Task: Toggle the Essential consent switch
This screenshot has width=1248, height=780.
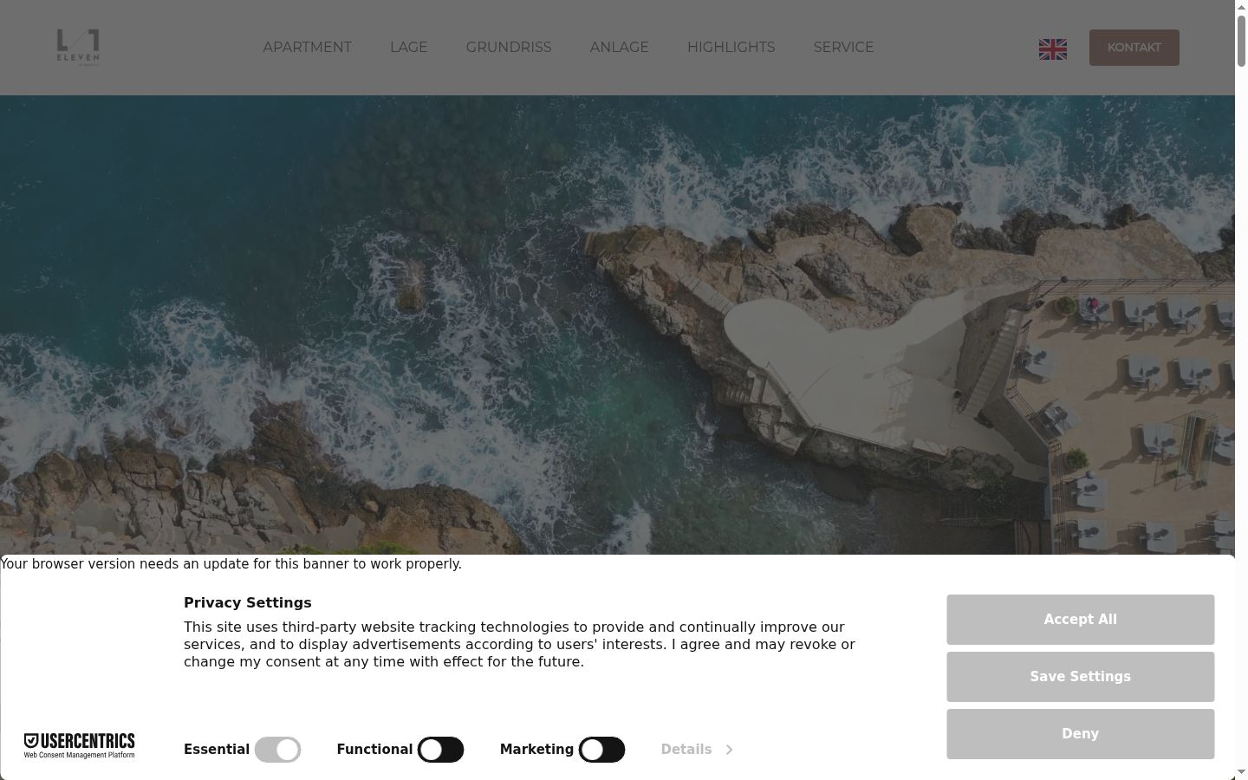Action: pos(277,750)
